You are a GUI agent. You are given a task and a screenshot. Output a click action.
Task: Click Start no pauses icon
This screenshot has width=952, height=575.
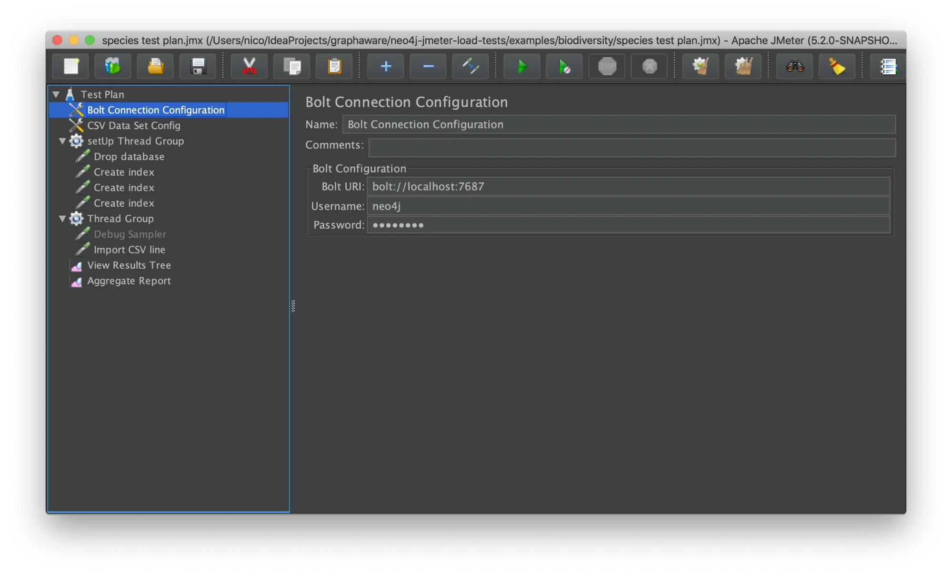[x=564, y=66]
